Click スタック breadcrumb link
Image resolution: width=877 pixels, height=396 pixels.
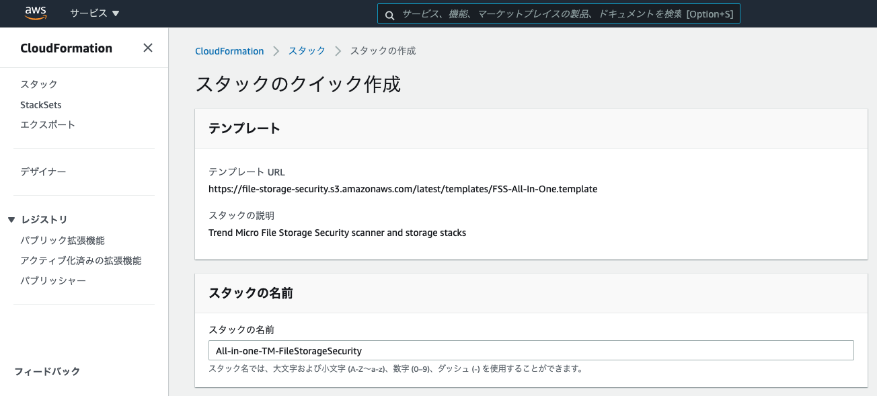307,51
